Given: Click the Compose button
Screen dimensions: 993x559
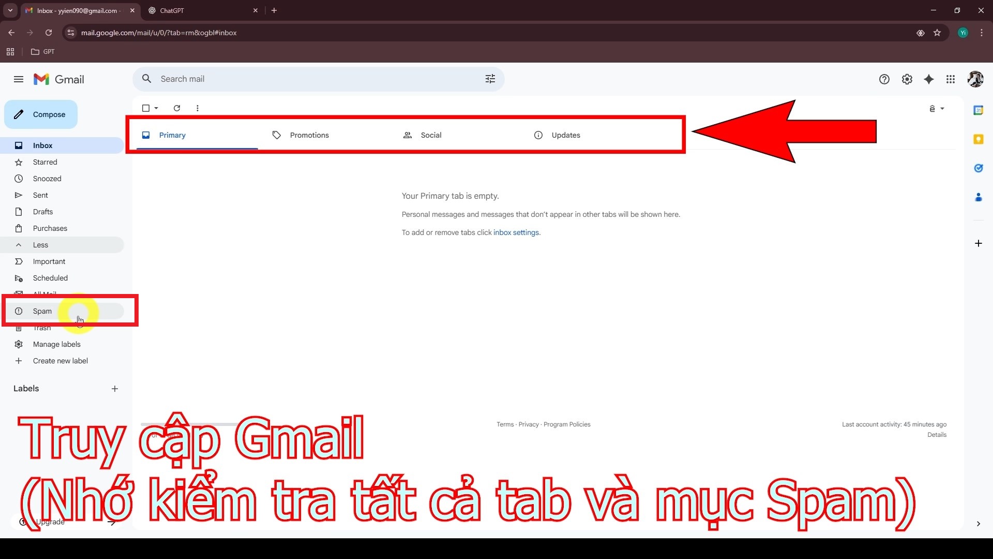Looking at the screenshot, I should [x=41, y=114].
